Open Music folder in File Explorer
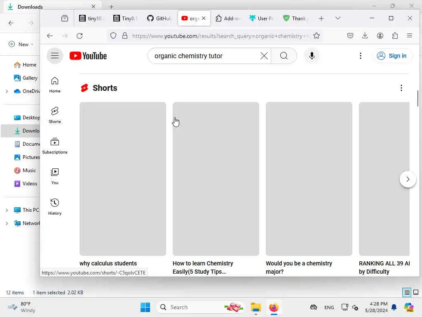 [x=25, y=170]
